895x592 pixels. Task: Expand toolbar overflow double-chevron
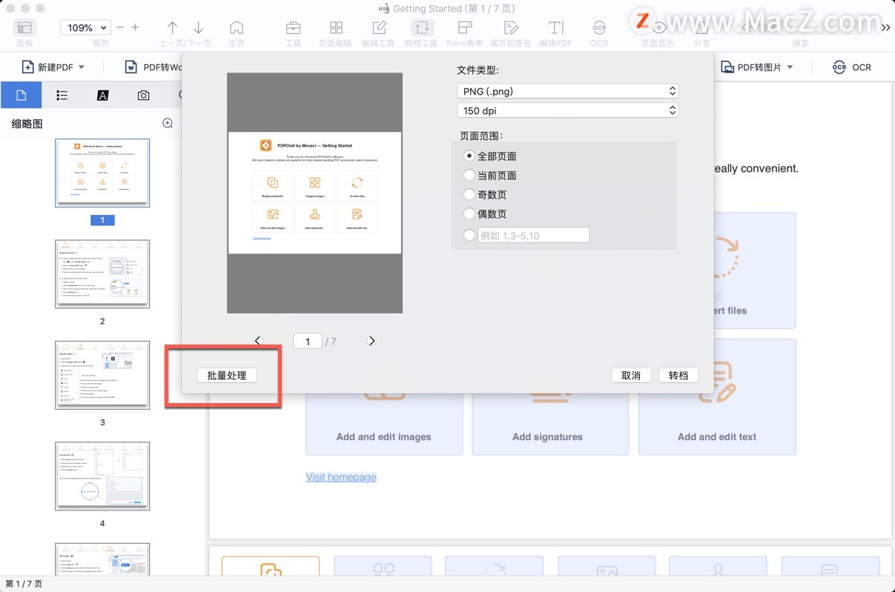885,27
